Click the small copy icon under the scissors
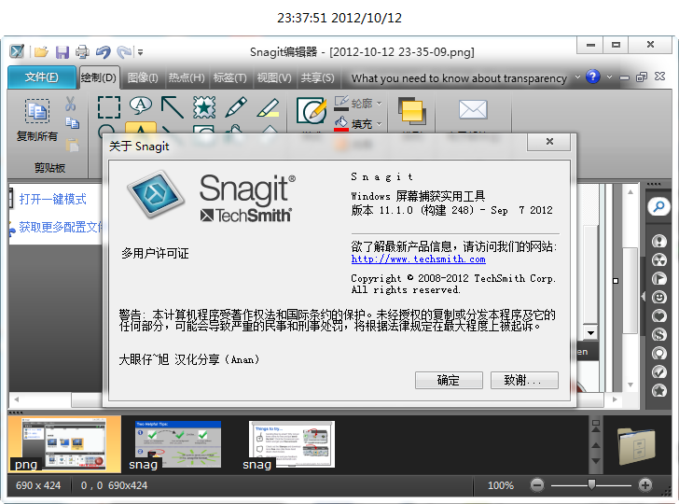The height and width of the screenshot is (504, 679). pyautogui.click(x=72, y=123)
